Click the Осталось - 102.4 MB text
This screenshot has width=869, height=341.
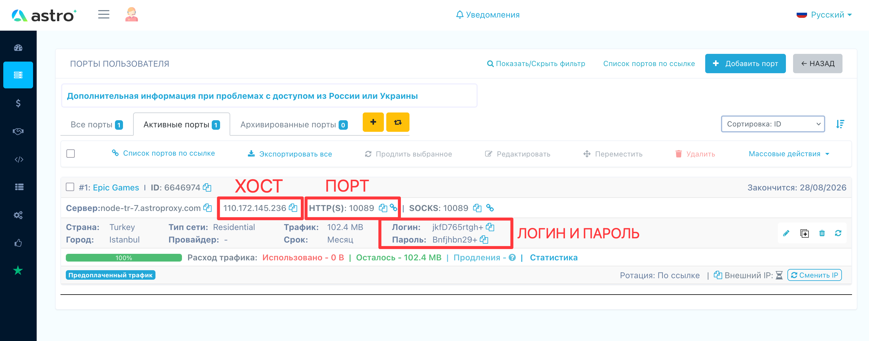[398, 257]
